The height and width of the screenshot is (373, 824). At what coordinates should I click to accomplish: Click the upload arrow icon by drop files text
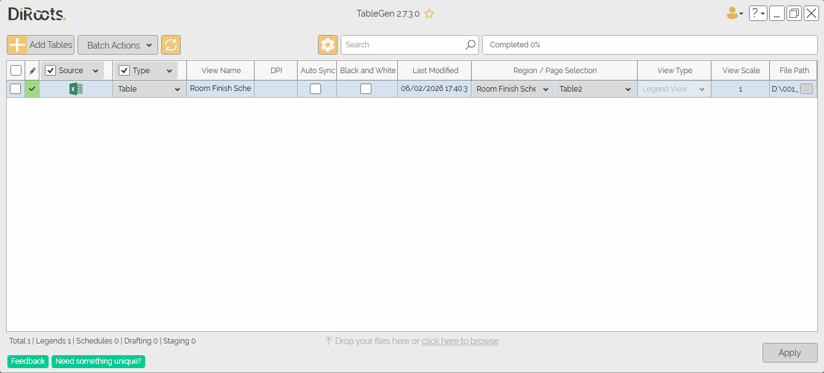pos(328,341)
